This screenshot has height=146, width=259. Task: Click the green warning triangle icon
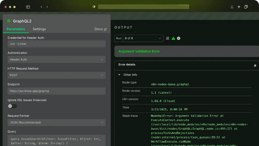pyautogui.click(x=173, y=38)
